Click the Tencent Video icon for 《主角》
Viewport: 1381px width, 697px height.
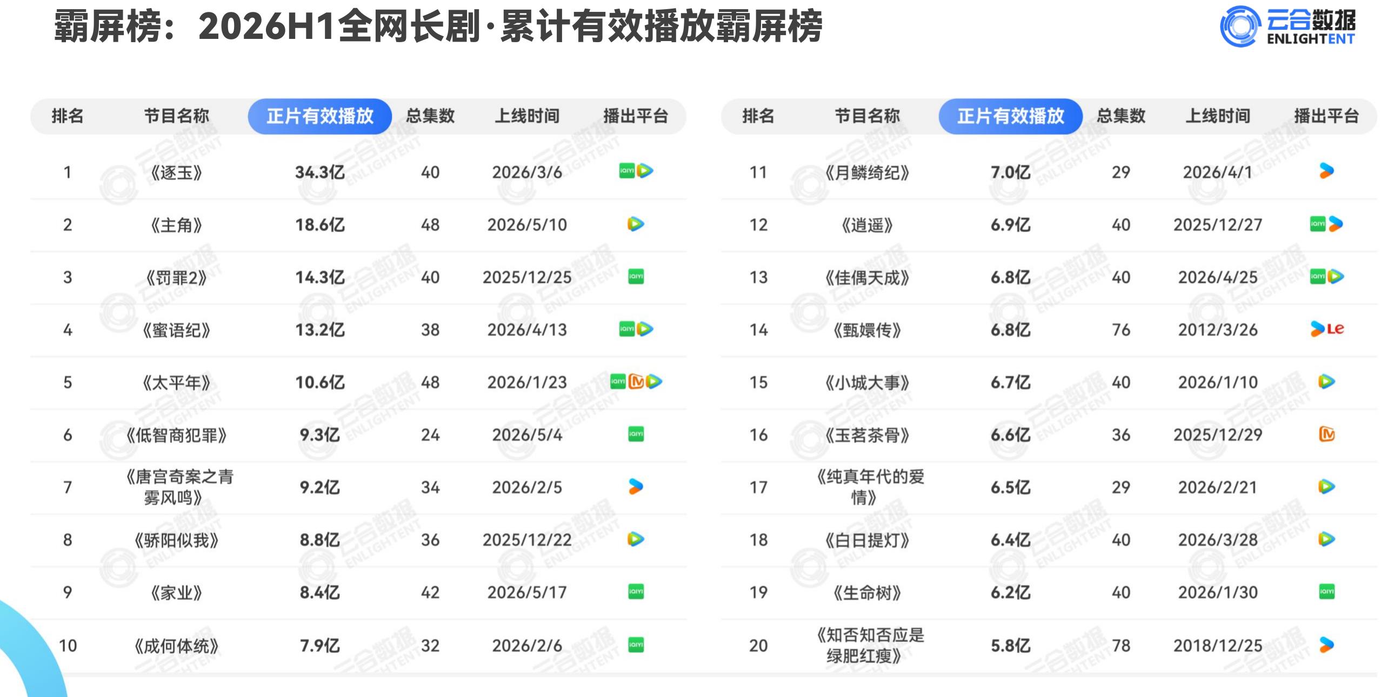click(636, 224)
